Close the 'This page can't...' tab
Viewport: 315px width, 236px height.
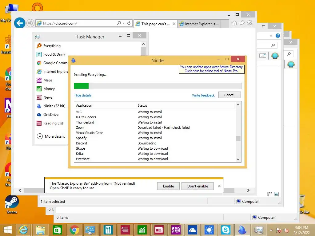(x=174, y=24)
